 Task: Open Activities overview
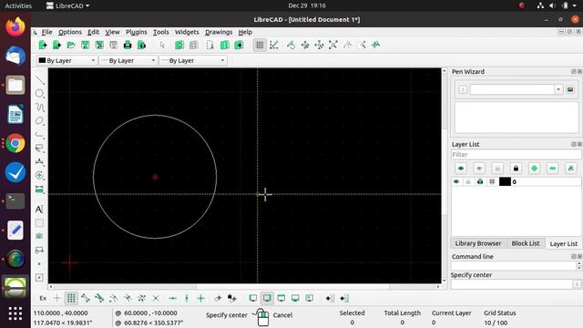click(18, 5)
